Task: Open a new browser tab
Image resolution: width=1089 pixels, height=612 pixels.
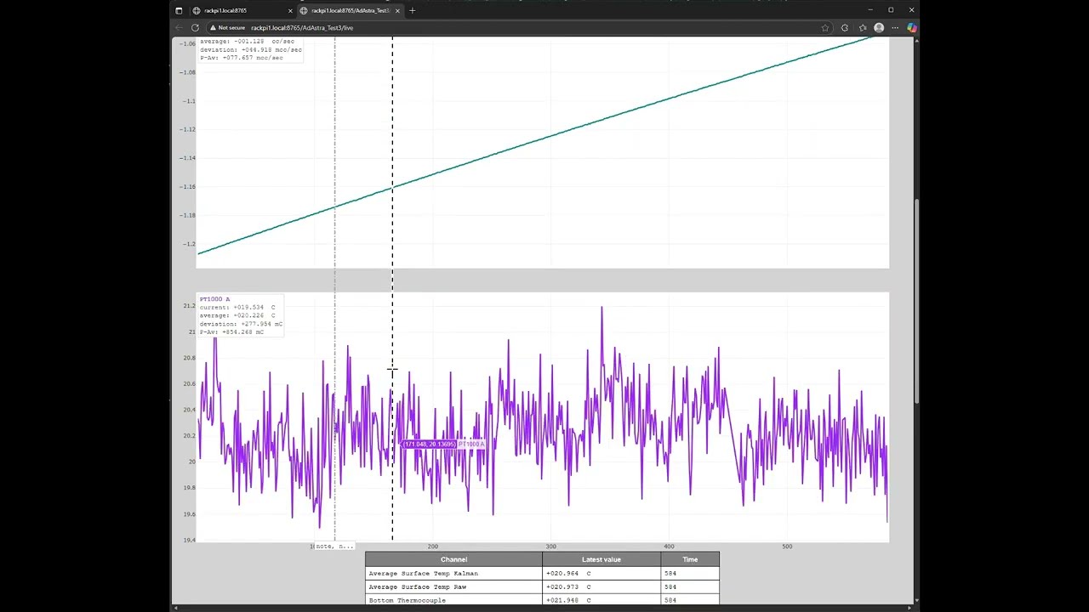Action: [413, 11]
